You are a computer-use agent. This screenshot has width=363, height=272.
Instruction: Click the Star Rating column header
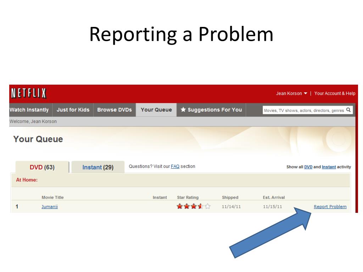(x=188, y=198)
